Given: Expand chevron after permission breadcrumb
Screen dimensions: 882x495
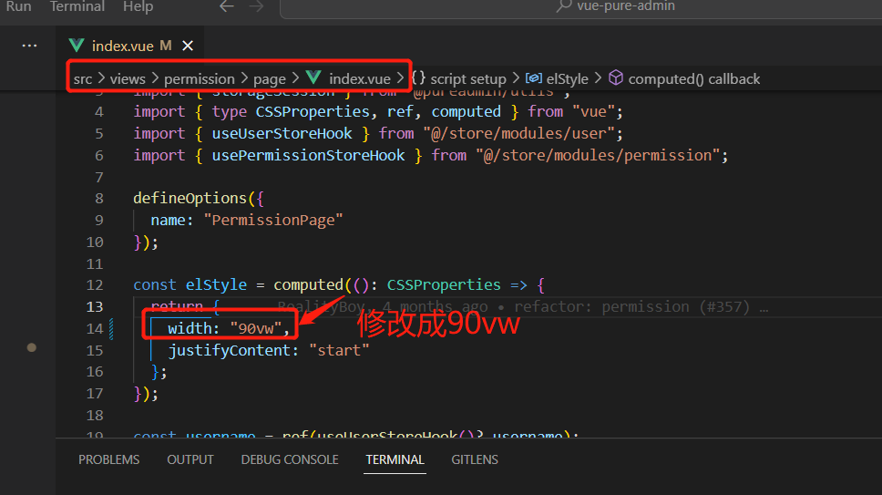Looking at the screenshot, I should pos(244,78).
